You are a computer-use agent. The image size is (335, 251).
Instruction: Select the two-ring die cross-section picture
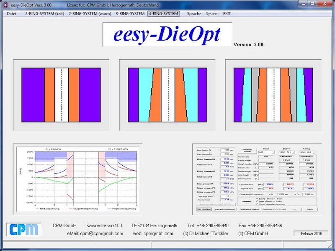coord(61,95)
